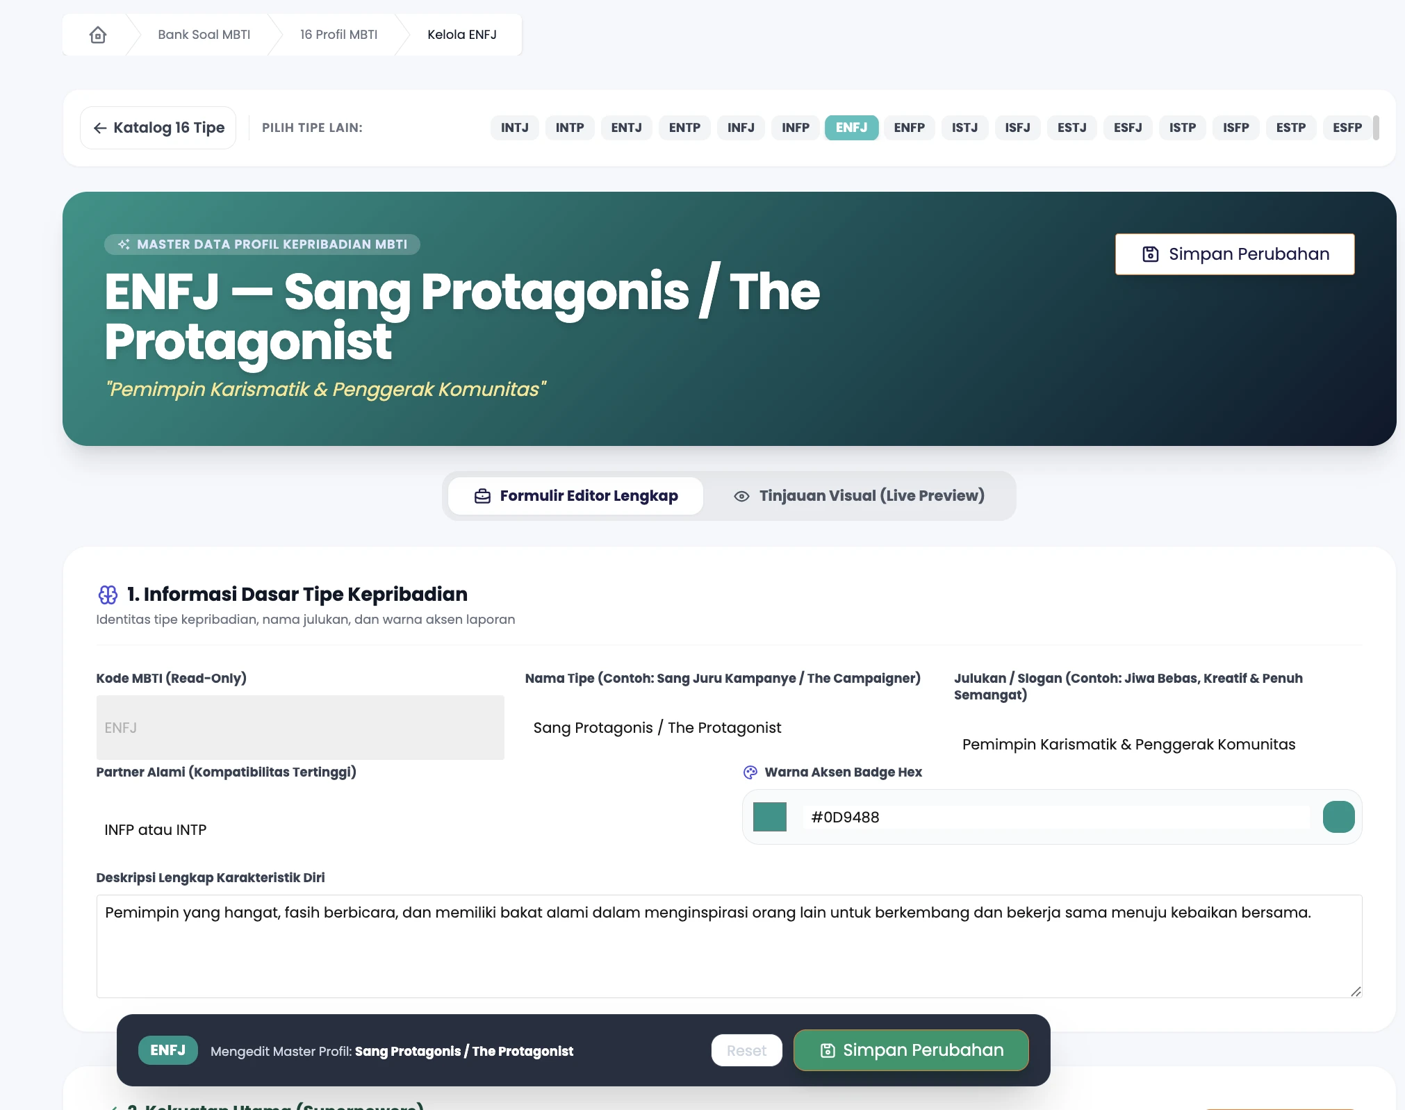
Task: Click the brain icon beside Informasi Dasar heading
Action: pos(108,595)
